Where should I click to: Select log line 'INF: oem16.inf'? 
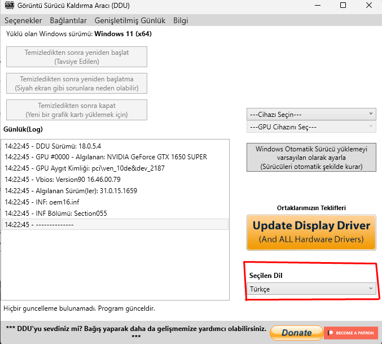pos(115,202)
